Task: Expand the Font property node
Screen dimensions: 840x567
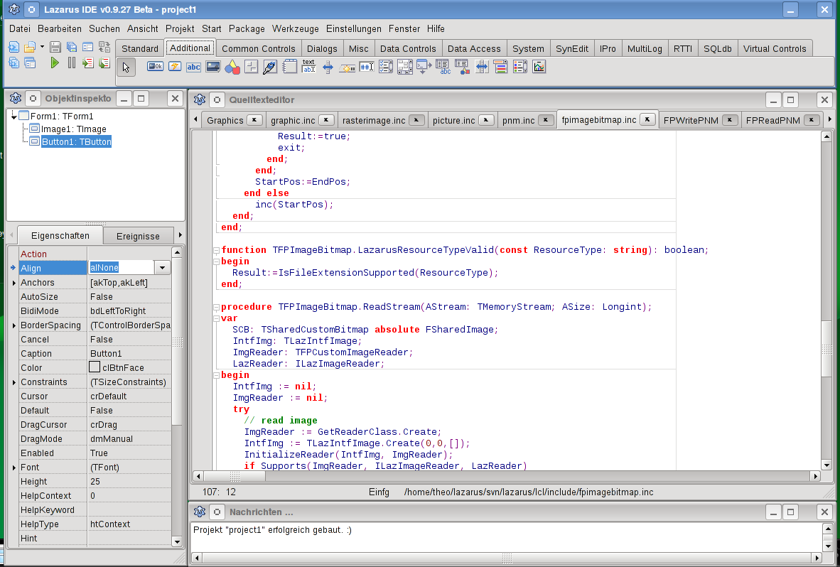Action: [x=13, y=468]
